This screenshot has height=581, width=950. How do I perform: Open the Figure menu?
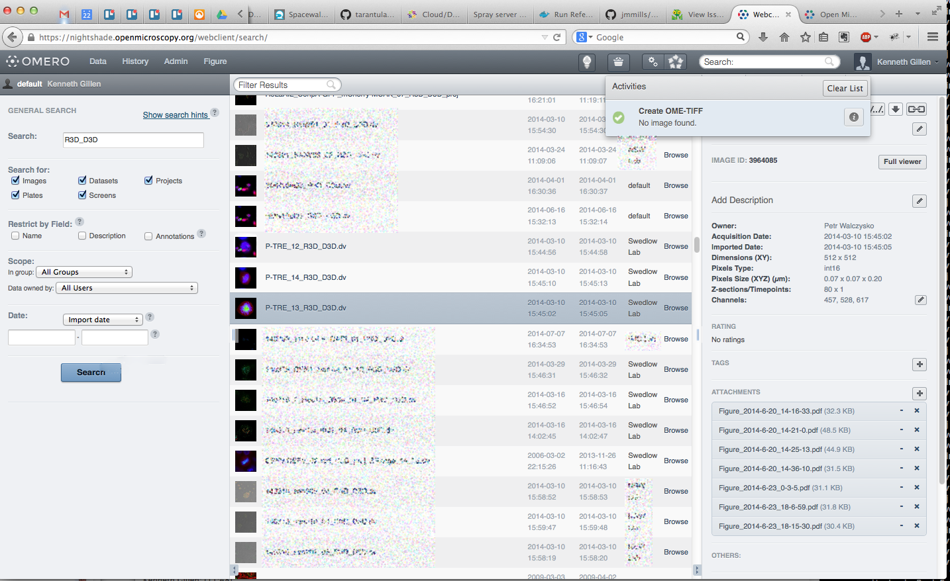click(x=215, y=62)
